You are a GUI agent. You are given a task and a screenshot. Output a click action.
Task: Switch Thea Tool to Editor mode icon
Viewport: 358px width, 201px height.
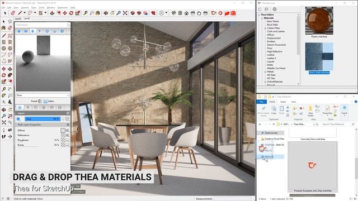45,101
